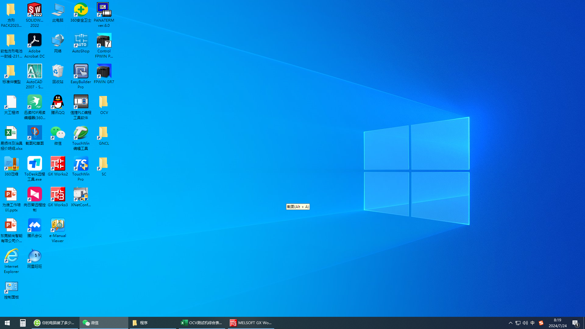Select the EasyBuilder Pro shortcut
The height and width of the screenshot is (329, 585).
point(81,72)
